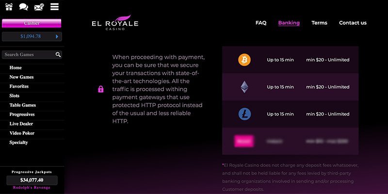The height and width of the screenshot is (194, 388).
Task: Open Live Dealer games category
Action: (x=22, y=124)
